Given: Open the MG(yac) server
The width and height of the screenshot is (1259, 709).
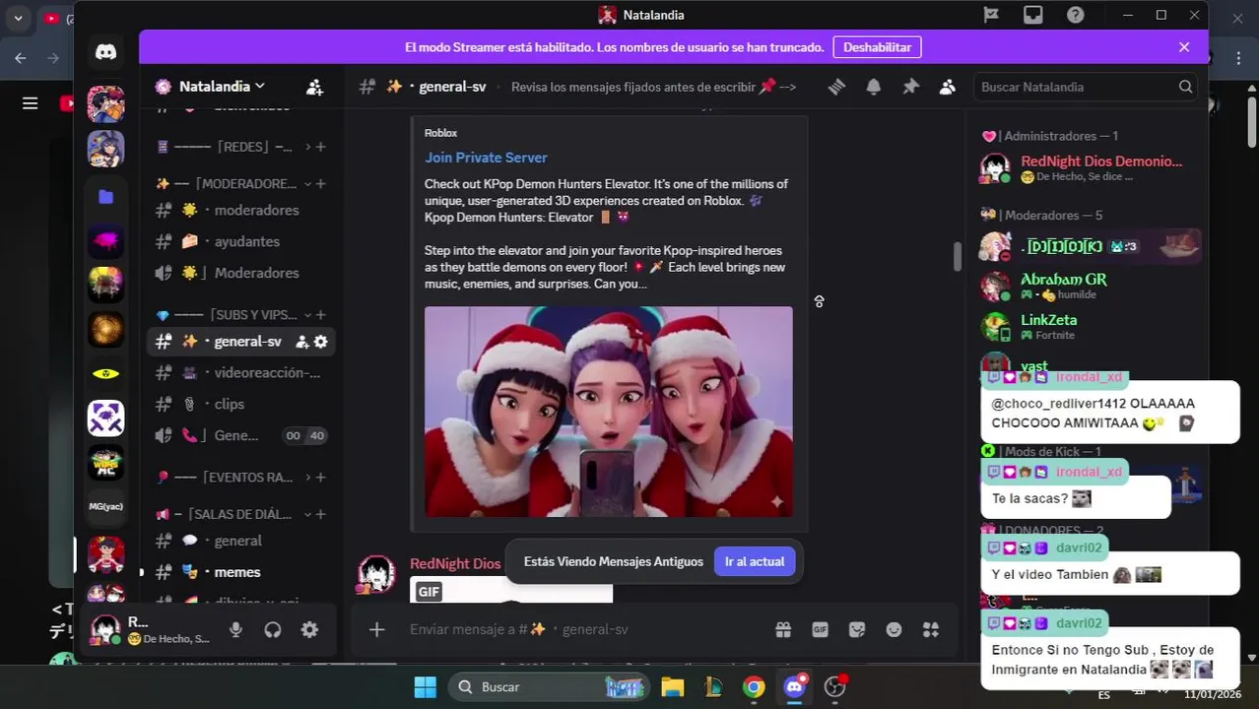Looking at the screenshot, I should tap(105, 506).
